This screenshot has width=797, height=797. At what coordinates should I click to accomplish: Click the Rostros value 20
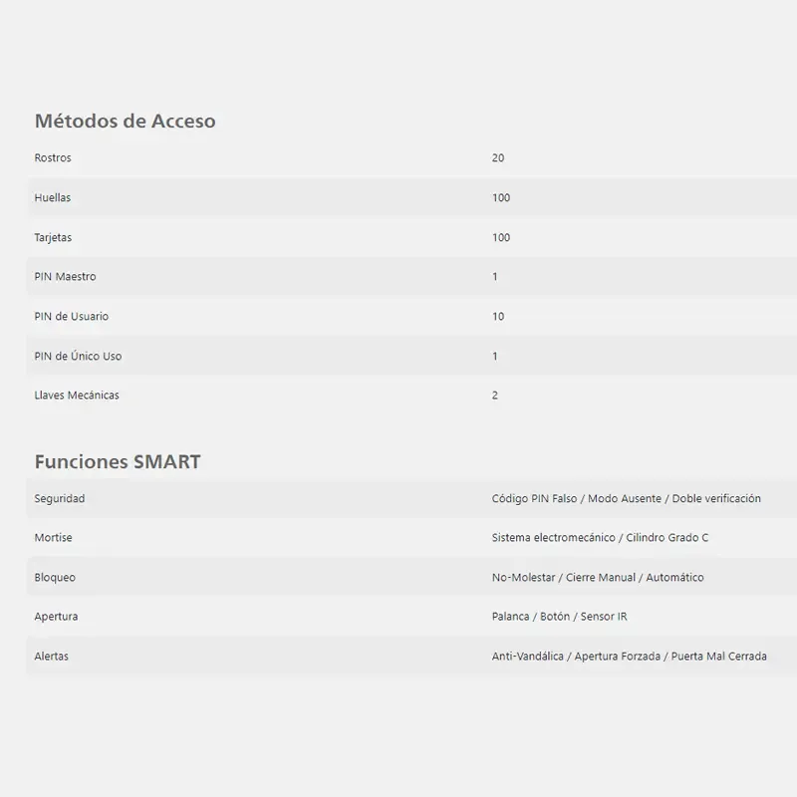(x=498, y=157)
